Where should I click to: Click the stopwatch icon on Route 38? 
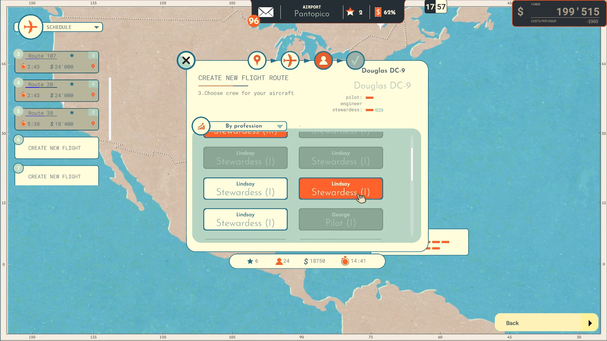click(x=23, y=124)
